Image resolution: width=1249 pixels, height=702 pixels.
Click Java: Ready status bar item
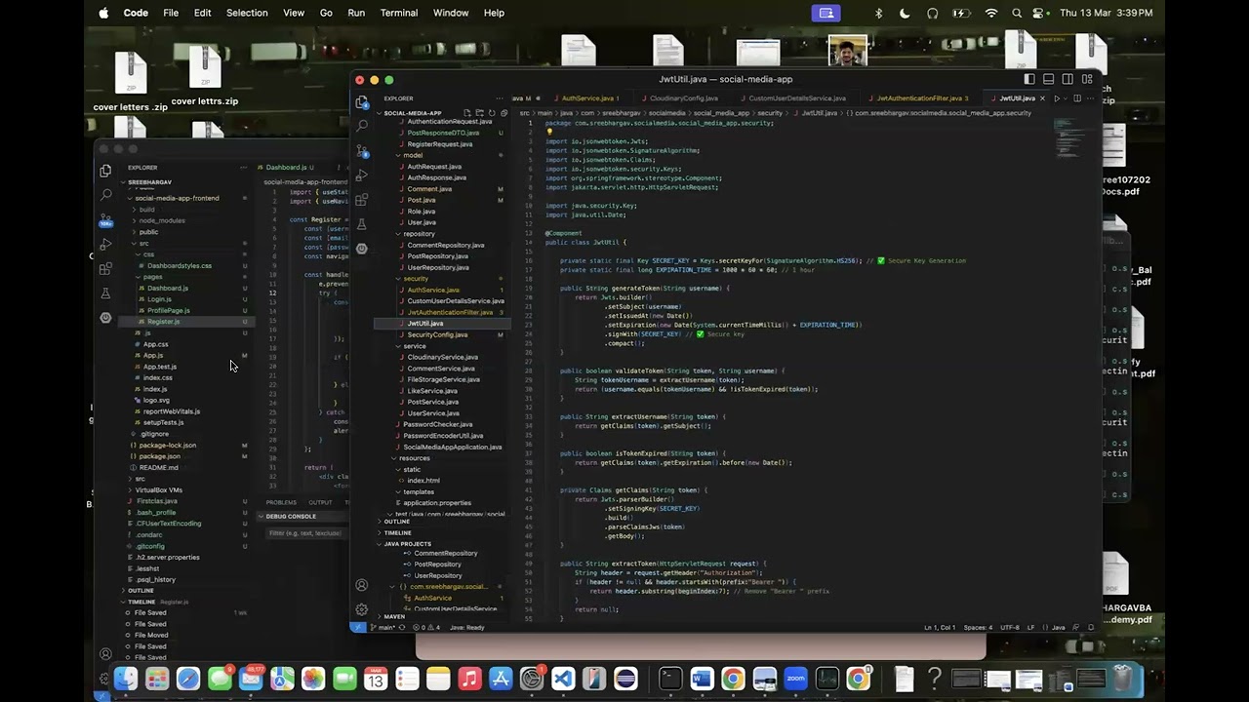click(467, 627)
